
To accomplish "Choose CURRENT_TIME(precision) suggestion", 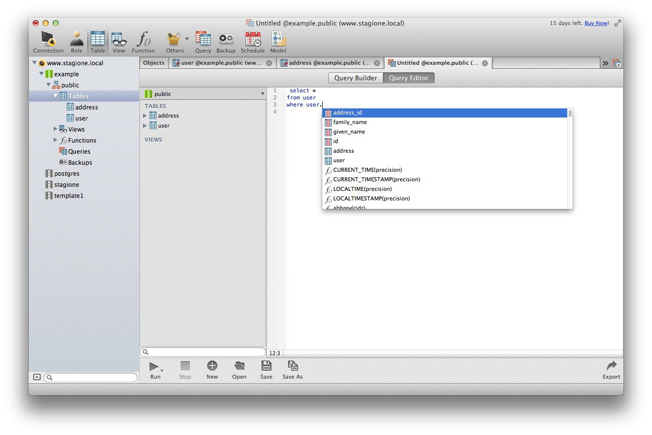I will pos(445,170).
